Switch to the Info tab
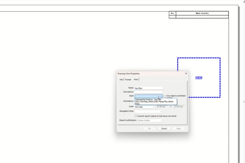This screenshot has height=163, width=245. coord(121,79)
